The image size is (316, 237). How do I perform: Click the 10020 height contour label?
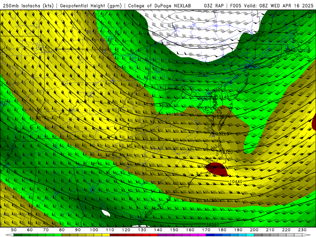click(259, 35)
